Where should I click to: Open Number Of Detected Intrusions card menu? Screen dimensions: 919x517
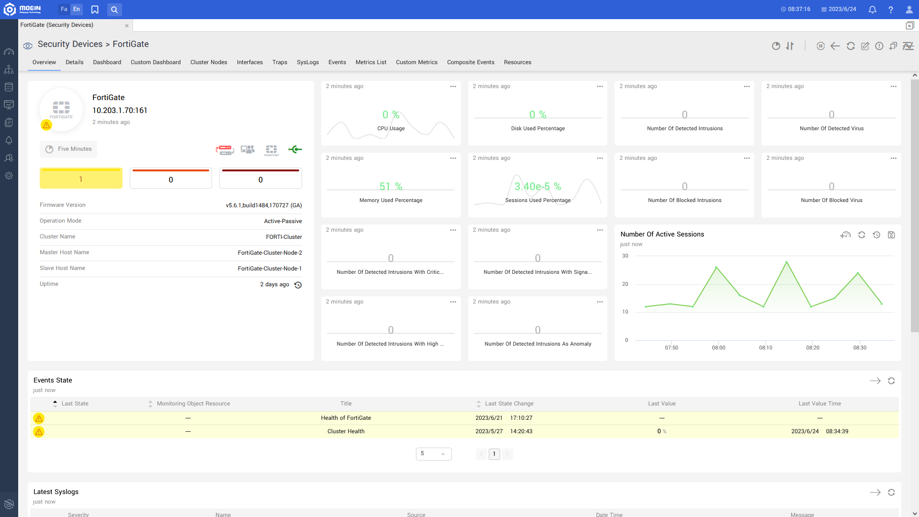[747, 87]
